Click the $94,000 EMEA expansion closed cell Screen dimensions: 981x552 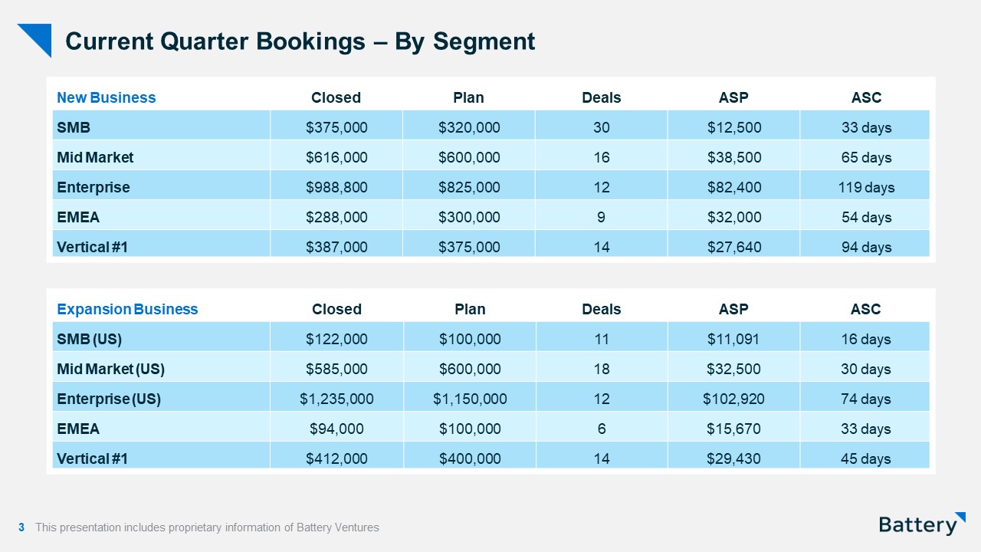click(336, 429)
